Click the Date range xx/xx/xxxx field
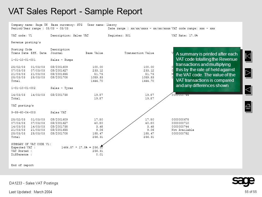The image size is (262, 197). [x=139, y=28]
